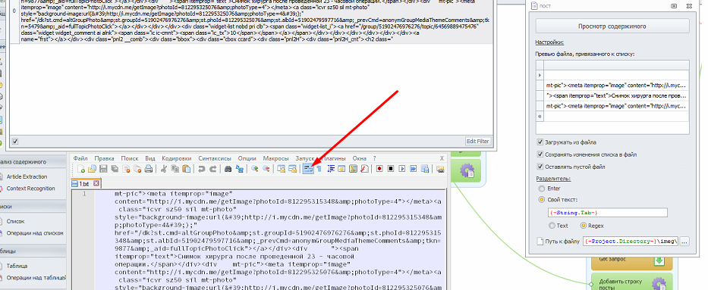Click the Zoom In magnifier icon
The width and height of the screenshot is (708, 290).
pos(255,169)
